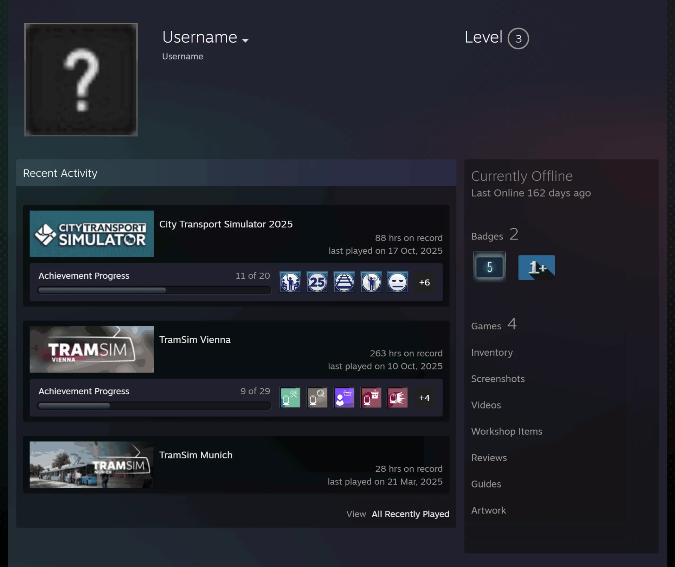
Task: Select the green tram repair achievement icon
Action: tap(290, 397)
